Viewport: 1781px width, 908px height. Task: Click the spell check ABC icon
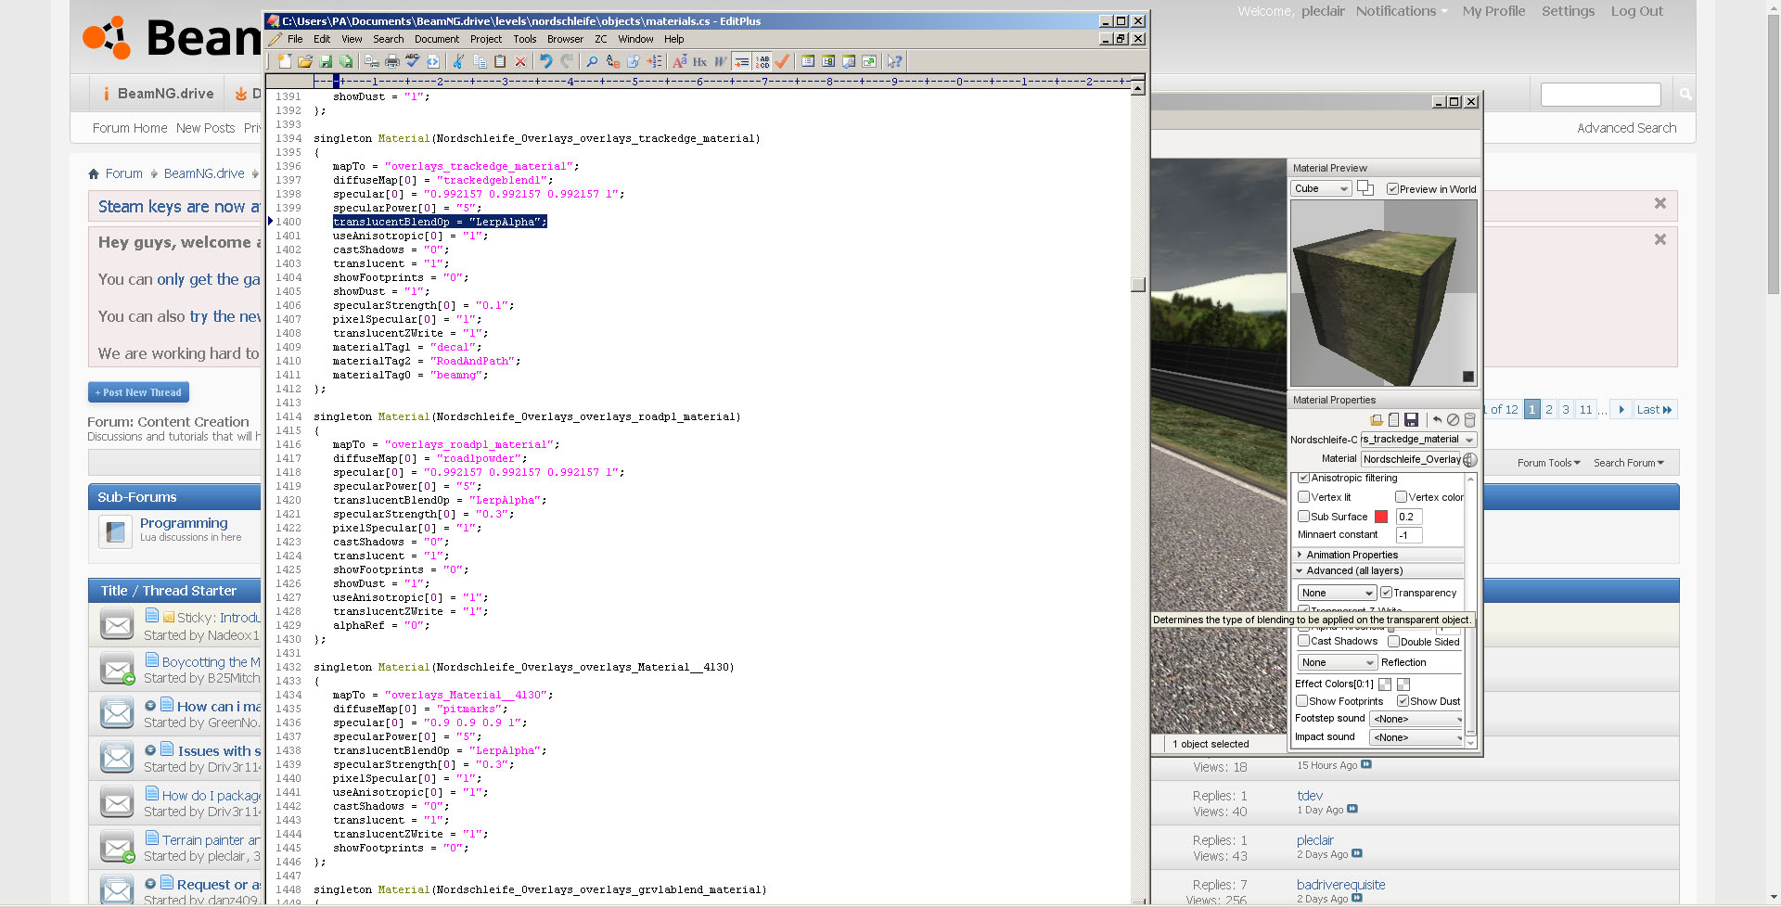(x=413, y=61)
